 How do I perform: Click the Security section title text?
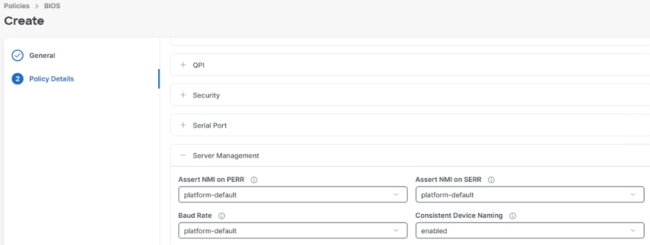tap(206, 96)
